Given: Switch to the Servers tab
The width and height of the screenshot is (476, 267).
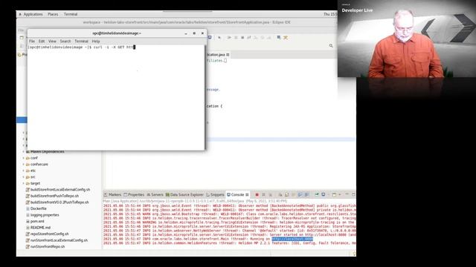Looking at the screenshot, I should (155, 194).
